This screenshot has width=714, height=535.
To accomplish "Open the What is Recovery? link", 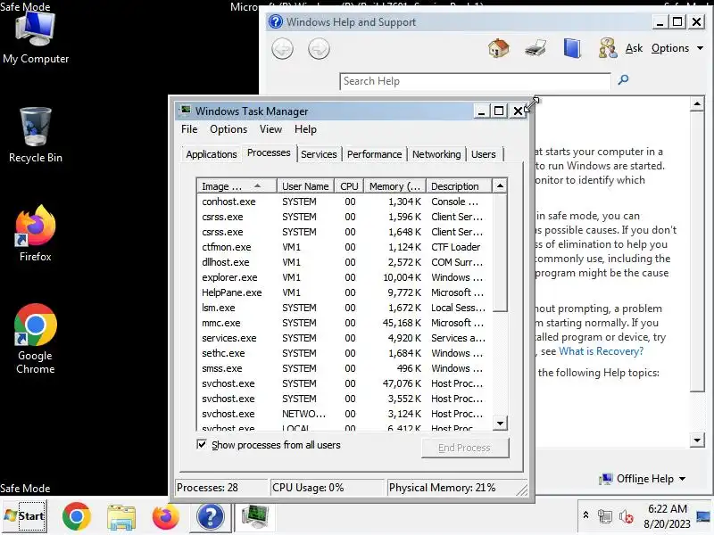I will point(601,351).
